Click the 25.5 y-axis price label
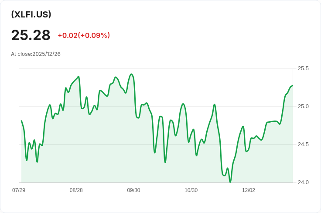 coord(303,69)
